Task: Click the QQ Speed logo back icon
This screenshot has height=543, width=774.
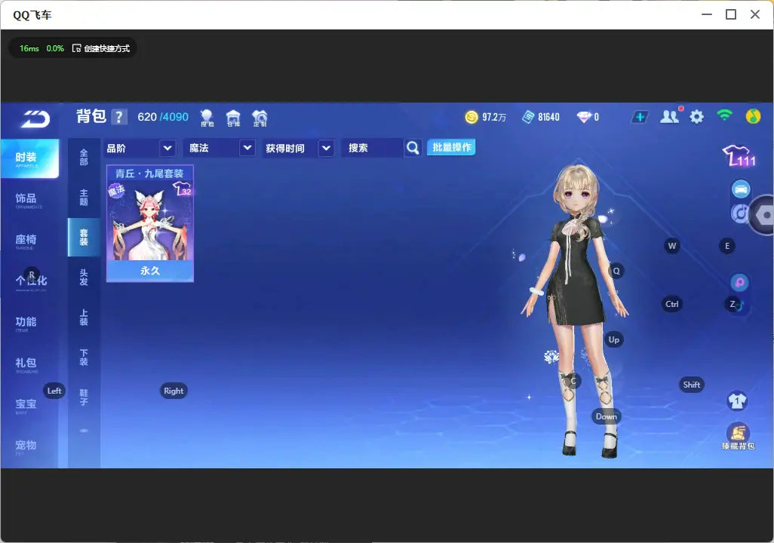Action: pos(35,119)
